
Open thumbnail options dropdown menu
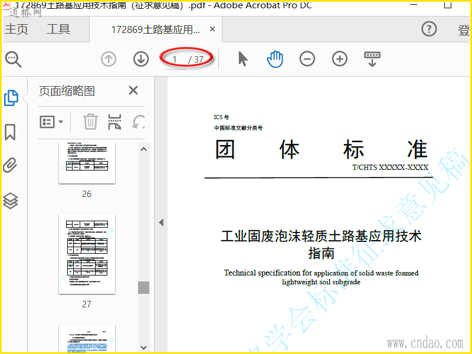tap(51, 122)
